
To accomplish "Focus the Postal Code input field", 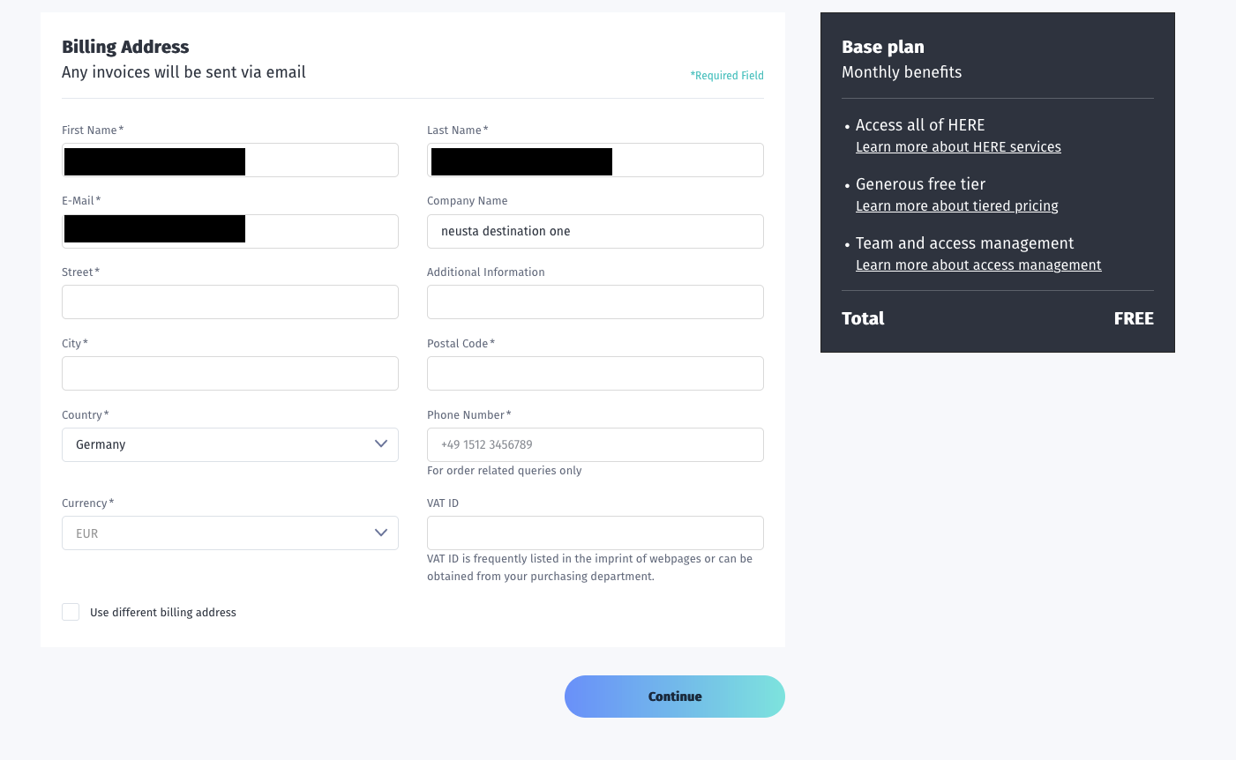I will coord(596,373).
